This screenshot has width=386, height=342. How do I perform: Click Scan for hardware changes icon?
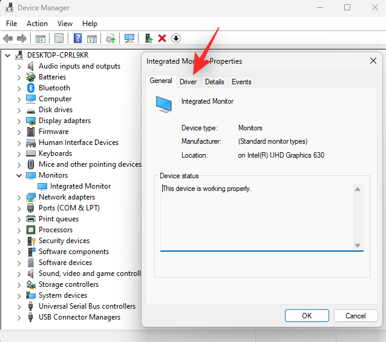point(129,38)
